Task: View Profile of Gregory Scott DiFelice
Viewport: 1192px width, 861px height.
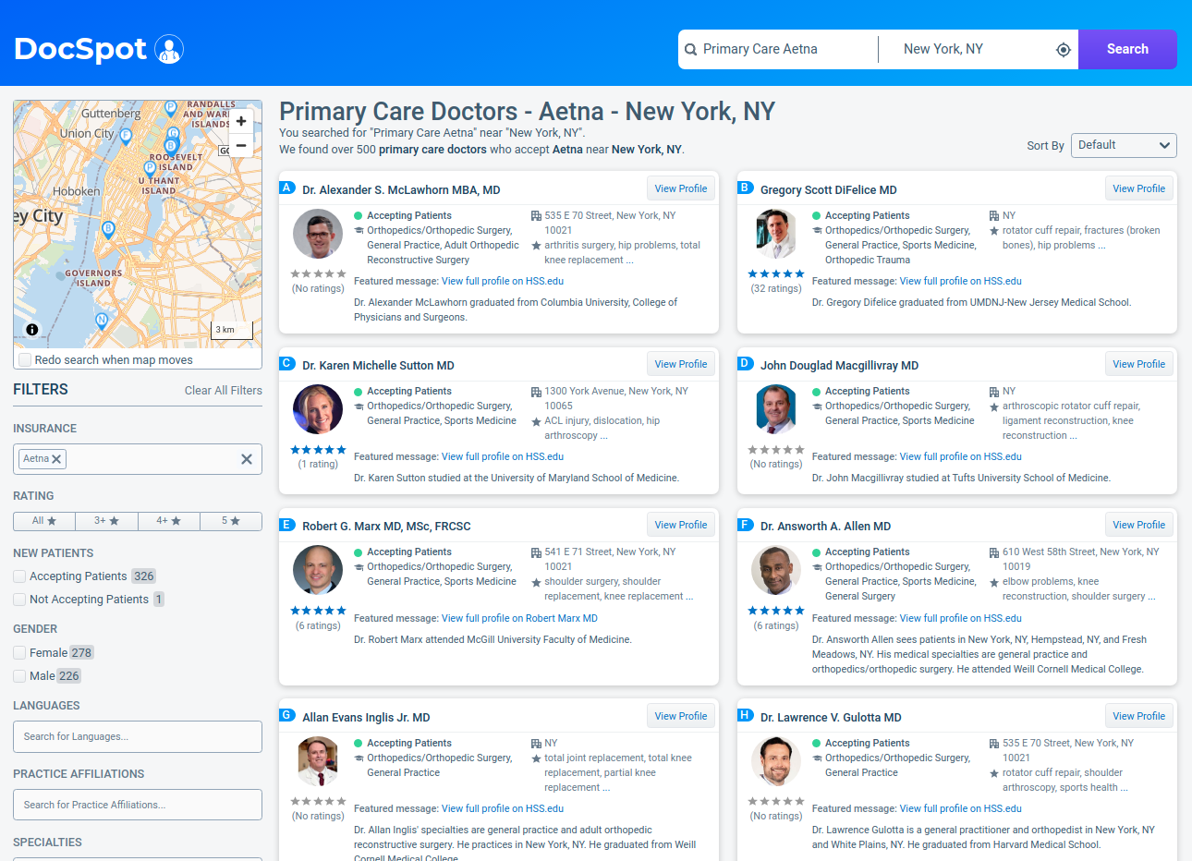Action: (x=1139, y=188)
